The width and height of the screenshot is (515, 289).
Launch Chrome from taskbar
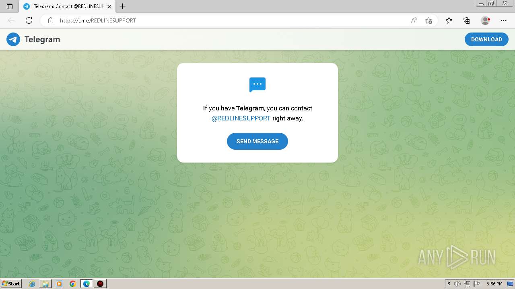pyautogui.click(x=73, y=284)
